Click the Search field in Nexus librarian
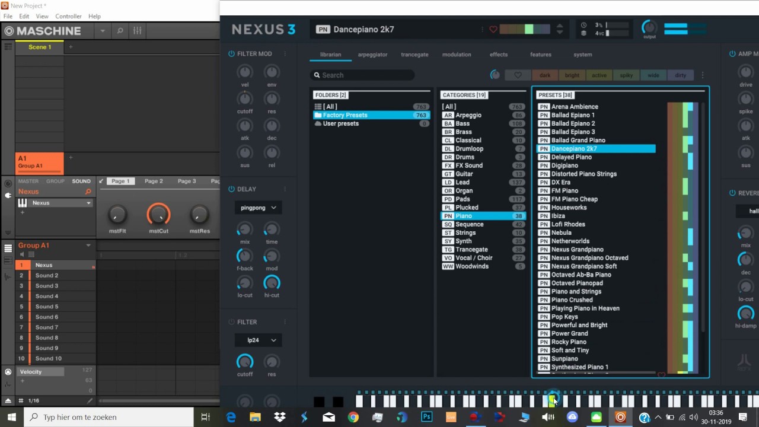The width and height of the screenshot is (759, 427). [362, 75]
